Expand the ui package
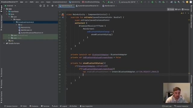The width and height of the screenshot is (193, 108). tap(16, 25)
